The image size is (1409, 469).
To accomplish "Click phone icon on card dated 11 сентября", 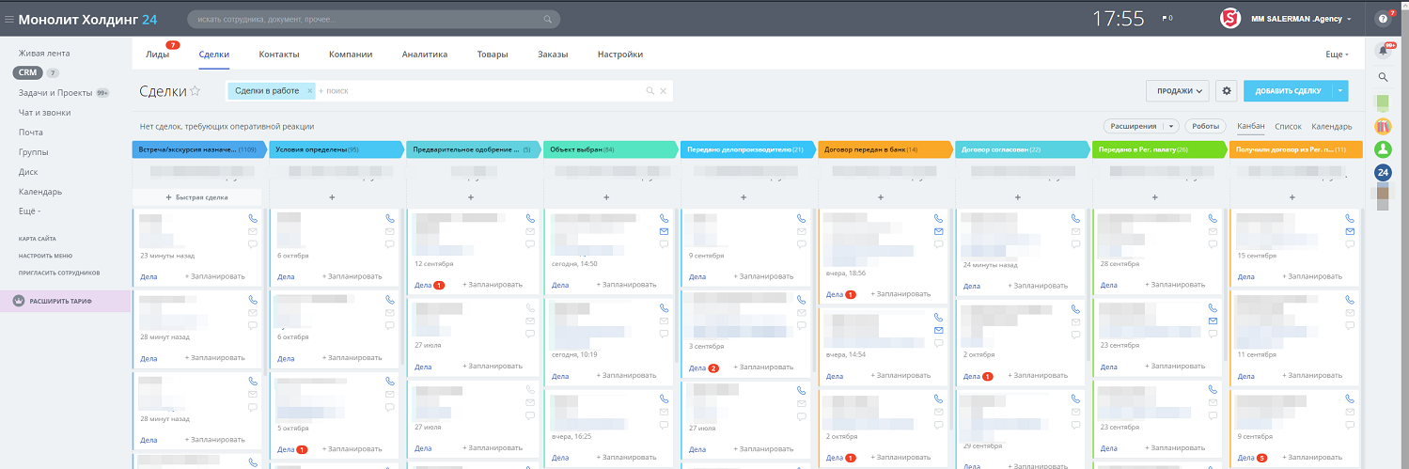I will pyautogui.click(x=1350, y=299).
